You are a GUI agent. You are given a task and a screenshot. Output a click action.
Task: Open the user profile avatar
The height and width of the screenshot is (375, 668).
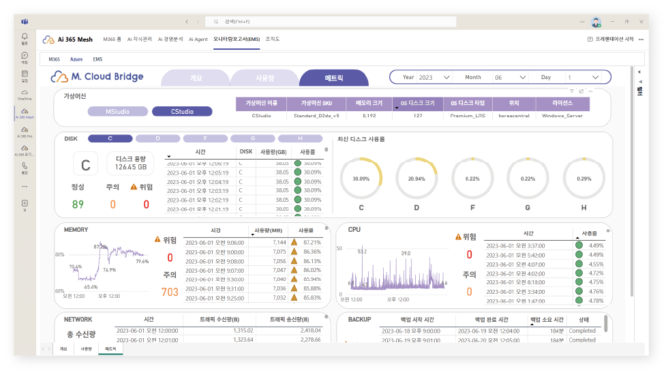tap(596, 22)
